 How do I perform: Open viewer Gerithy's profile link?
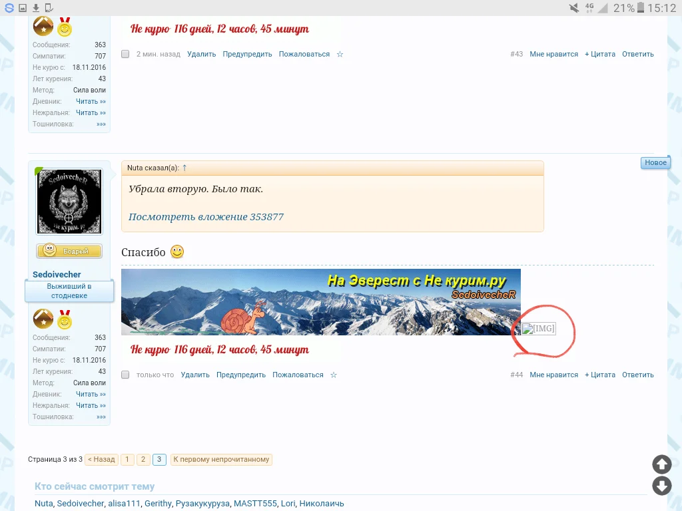click(158, 503)
